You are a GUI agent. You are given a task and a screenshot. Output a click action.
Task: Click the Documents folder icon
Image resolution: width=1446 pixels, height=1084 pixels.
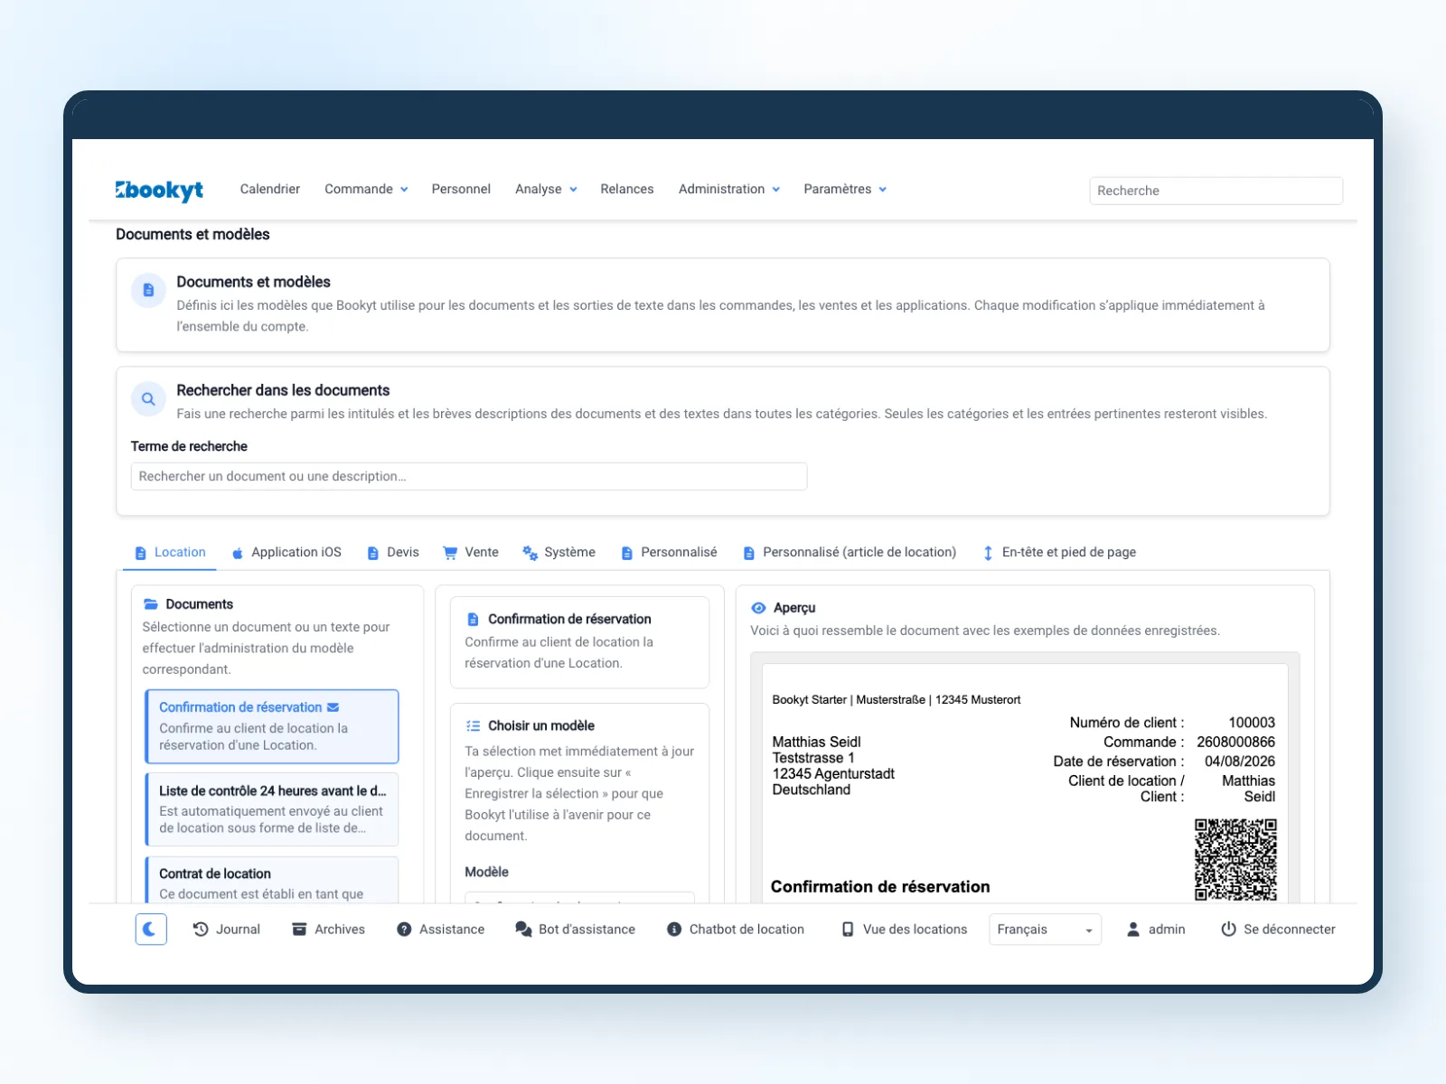[x=152, y=604]
